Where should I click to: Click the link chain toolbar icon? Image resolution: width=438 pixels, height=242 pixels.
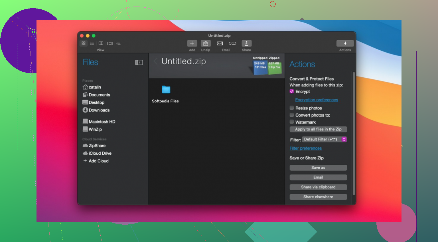click(x=232, y=43)
